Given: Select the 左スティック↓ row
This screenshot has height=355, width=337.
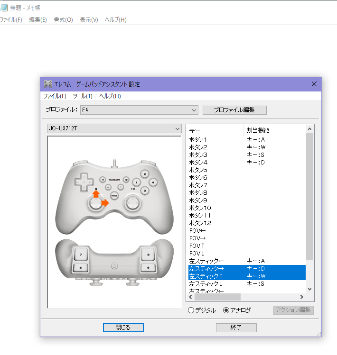Looking at the screenshot, I should (247, 284).
